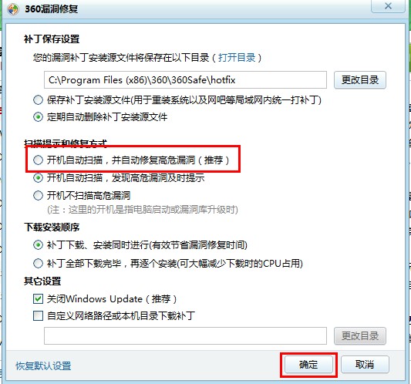
Task: Click the top 更改目录 button
Action: click(359, 79)
